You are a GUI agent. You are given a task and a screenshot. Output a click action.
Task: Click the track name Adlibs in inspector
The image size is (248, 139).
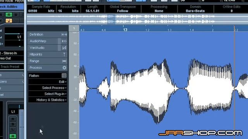pyautogui.click(x=12, y=7)
